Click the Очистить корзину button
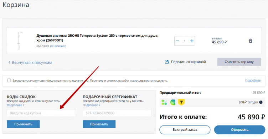 click(239, 62)
